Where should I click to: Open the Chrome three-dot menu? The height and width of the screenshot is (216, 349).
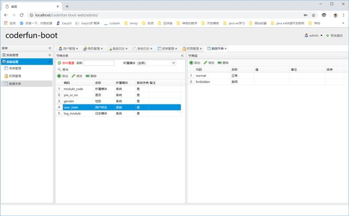tap(344, 15)
